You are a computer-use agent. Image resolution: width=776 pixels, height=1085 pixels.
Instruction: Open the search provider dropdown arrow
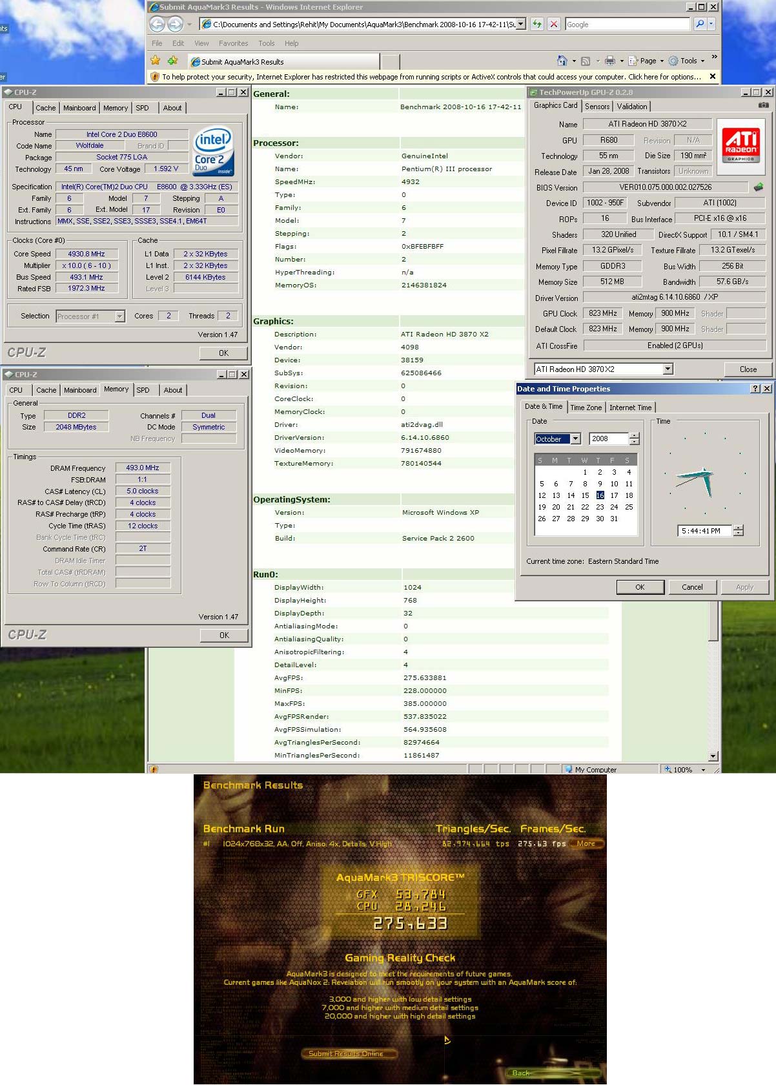click(x=711, y=25)
